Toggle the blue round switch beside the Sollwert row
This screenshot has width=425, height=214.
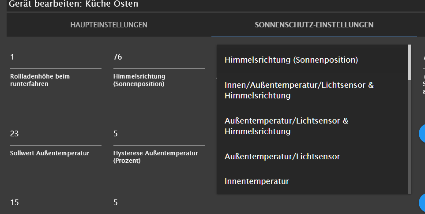tap(422, 133)
